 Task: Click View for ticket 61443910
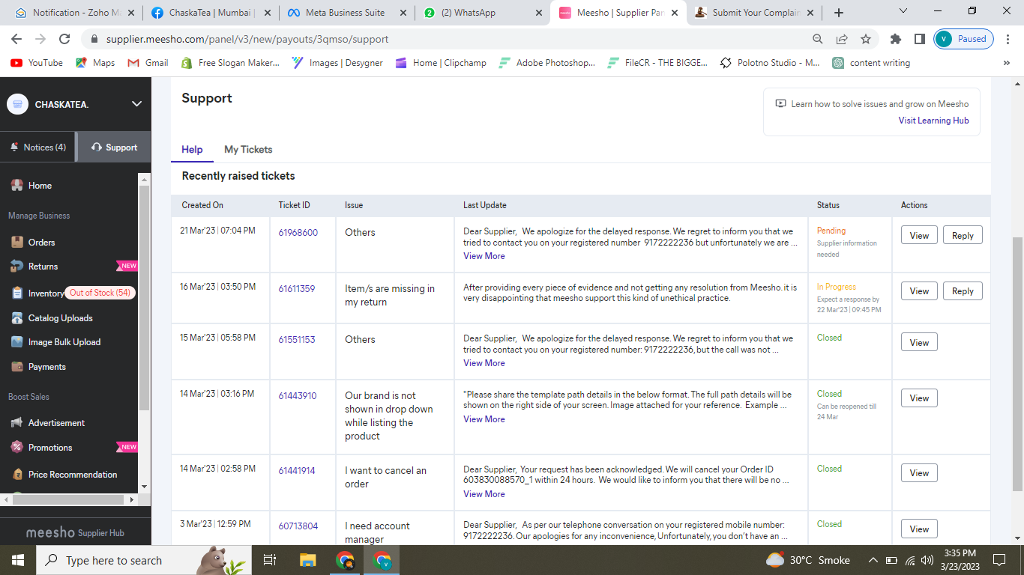(x=919, y=398)
